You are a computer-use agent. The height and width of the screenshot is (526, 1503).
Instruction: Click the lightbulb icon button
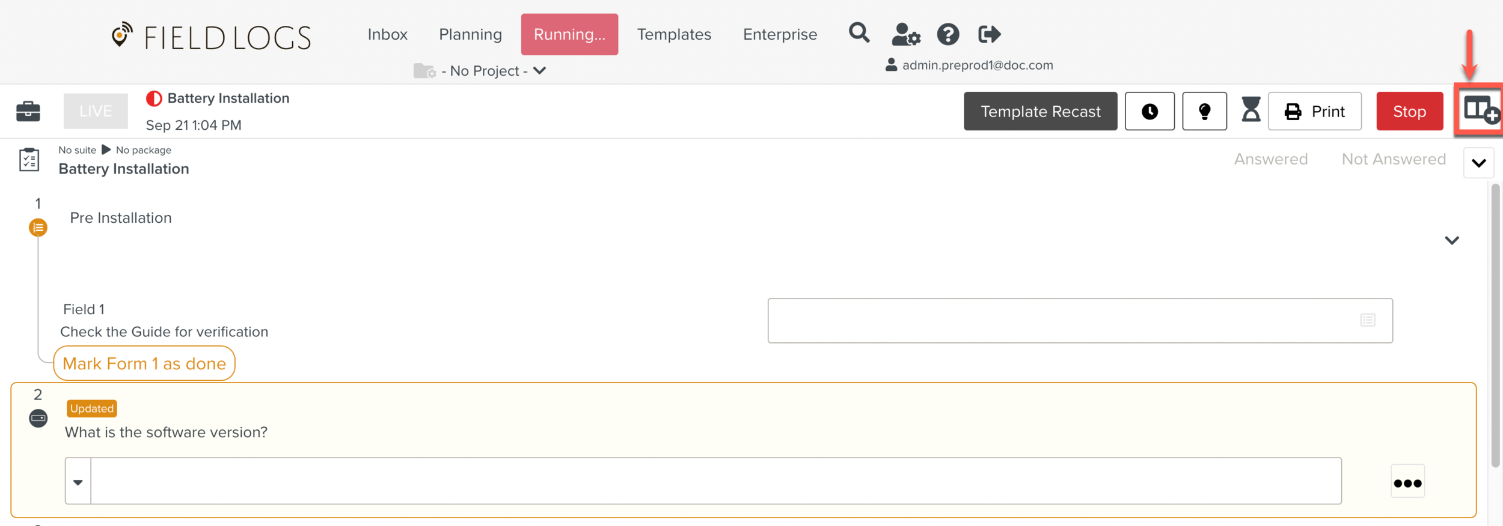pos(1204,111)
